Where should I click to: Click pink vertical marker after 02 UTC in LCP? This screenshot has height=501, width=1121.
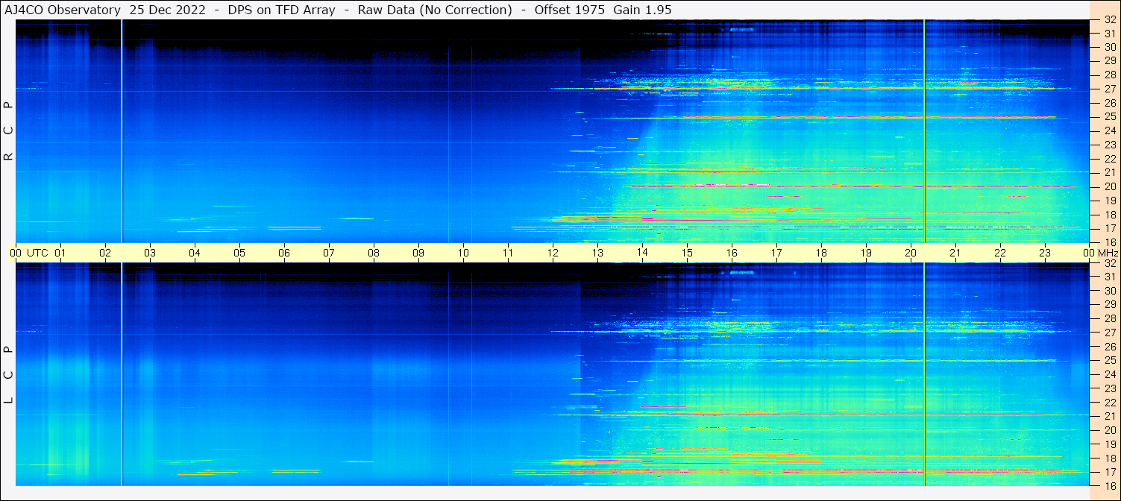(122, 374)
